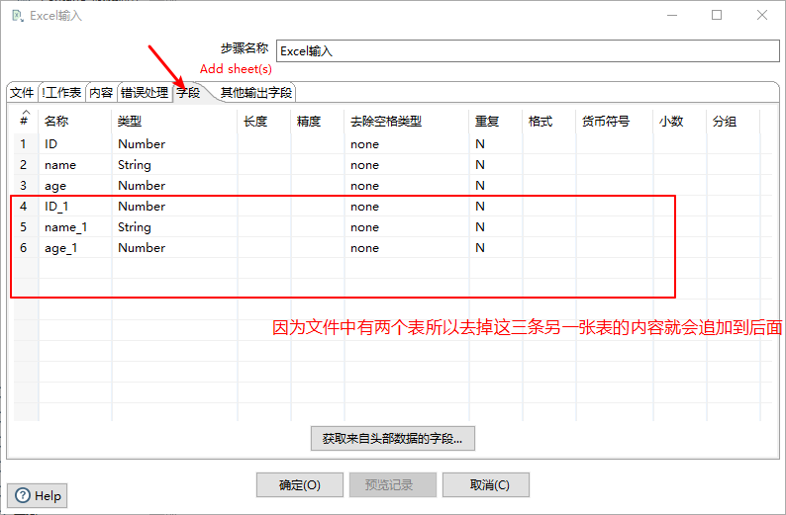
Task: Click the Number type cell for ID_1
Action: 174,207
